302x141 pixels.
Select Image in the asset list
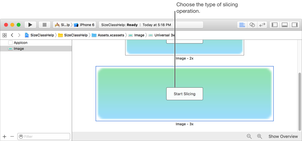click(x=19, y=49)
